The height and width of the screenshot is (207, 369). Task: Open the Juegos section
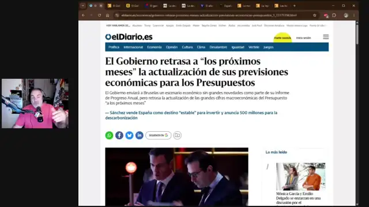coord(268,47)
